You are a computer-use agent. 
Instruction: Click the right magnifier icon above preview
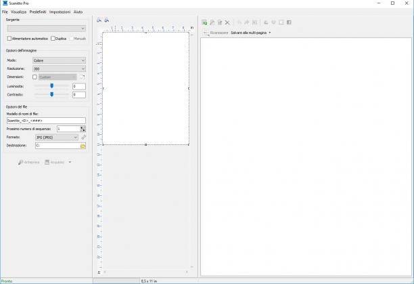coord(107,20)
